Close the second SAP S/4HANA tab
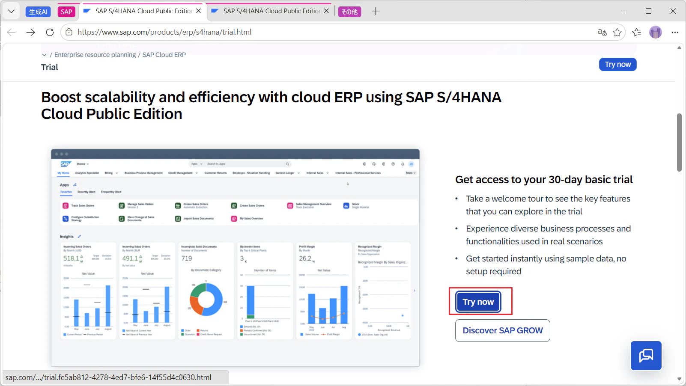The height and width of the screenshot is (386, 686). coord(327,11)
